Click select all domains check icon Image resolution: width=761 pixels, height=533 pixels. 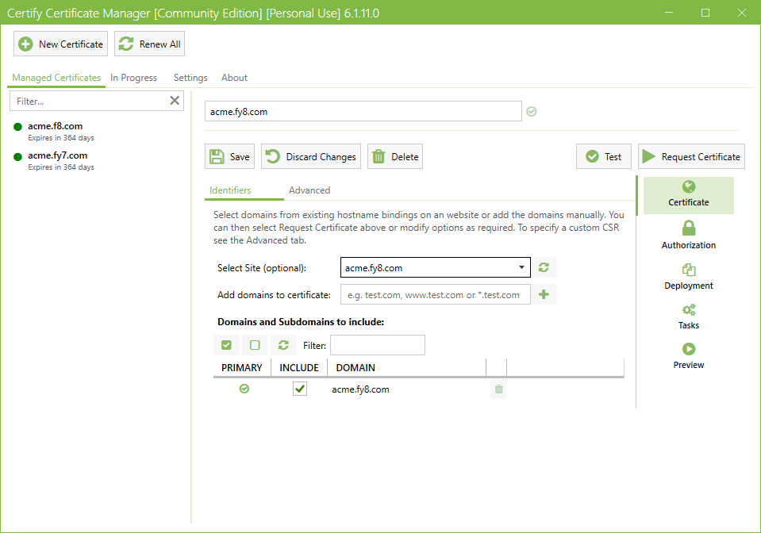click(226, 345)
